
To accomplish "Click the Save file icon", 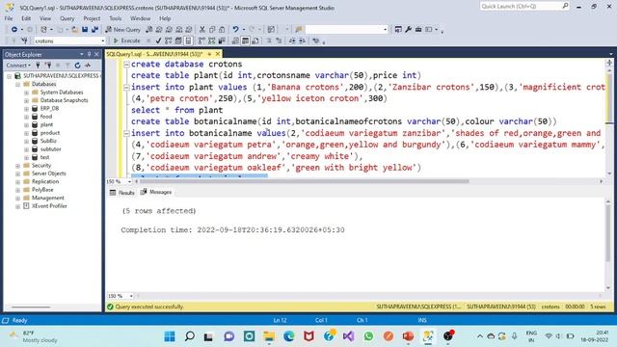I will [x=85, y=30].
